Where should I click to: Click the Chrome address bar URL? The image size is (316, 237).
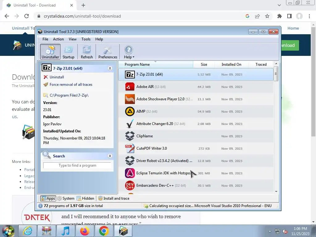tap(82, 16)
